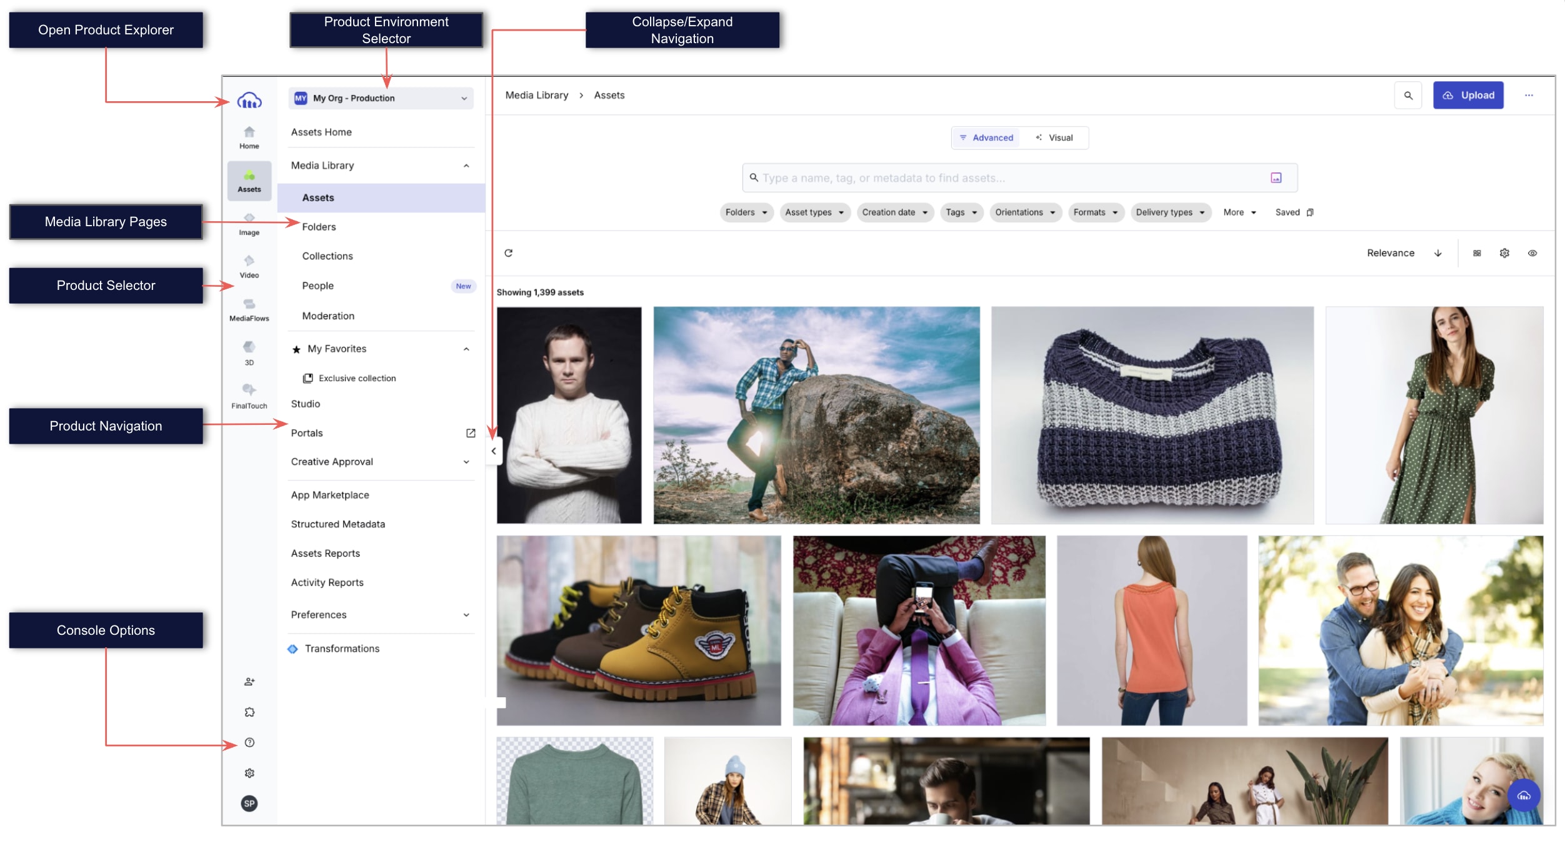The width and height of the screenshot is (1565, 841).
Task: Toggle the eye preview icon
Action: click(x=1532, y=253)
